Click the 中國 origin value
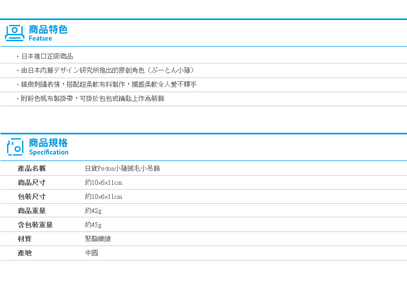Viewport: 407px width, 284px height. pos(91,253)
